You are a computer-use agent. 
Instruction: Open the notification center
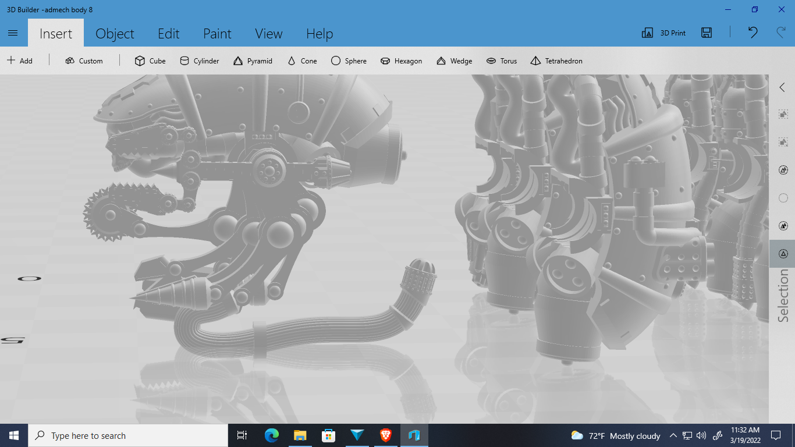click(776, 435)
